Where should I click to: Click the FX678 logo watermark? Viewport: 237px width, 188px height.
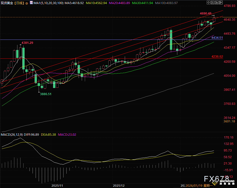click(x=216, y=179)
